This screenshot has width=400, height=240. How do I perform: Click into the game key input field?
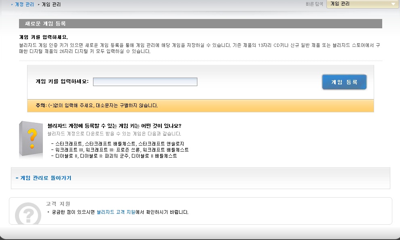145,82
